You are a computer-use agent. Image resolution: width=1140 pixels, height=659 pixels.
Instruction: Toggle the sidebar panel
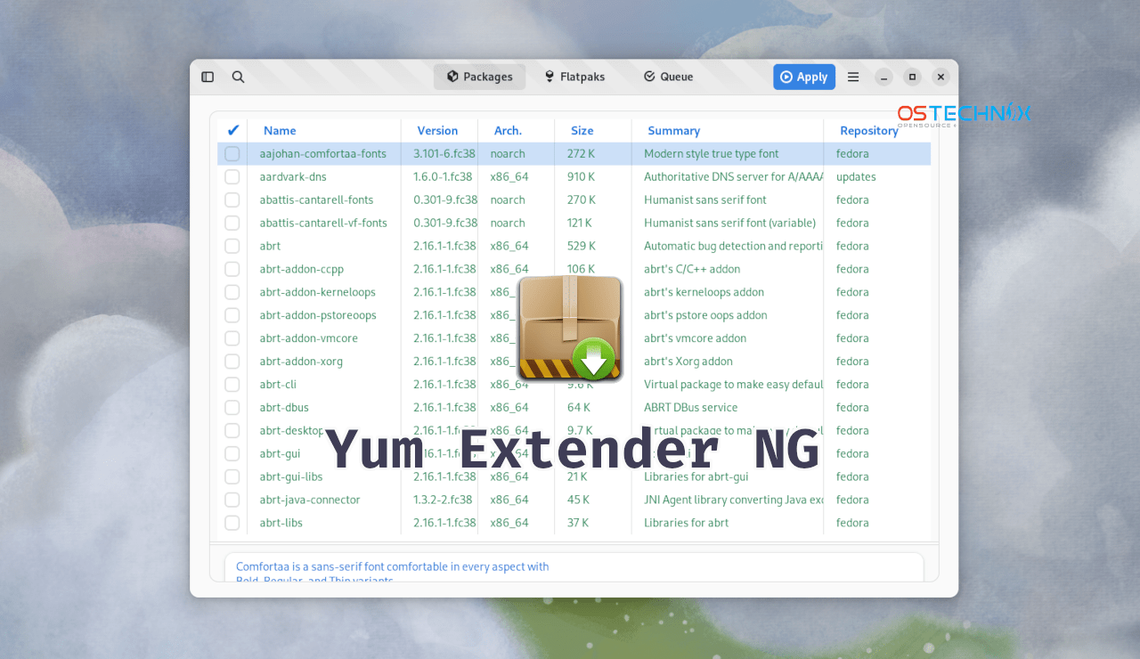coord(208,77)
